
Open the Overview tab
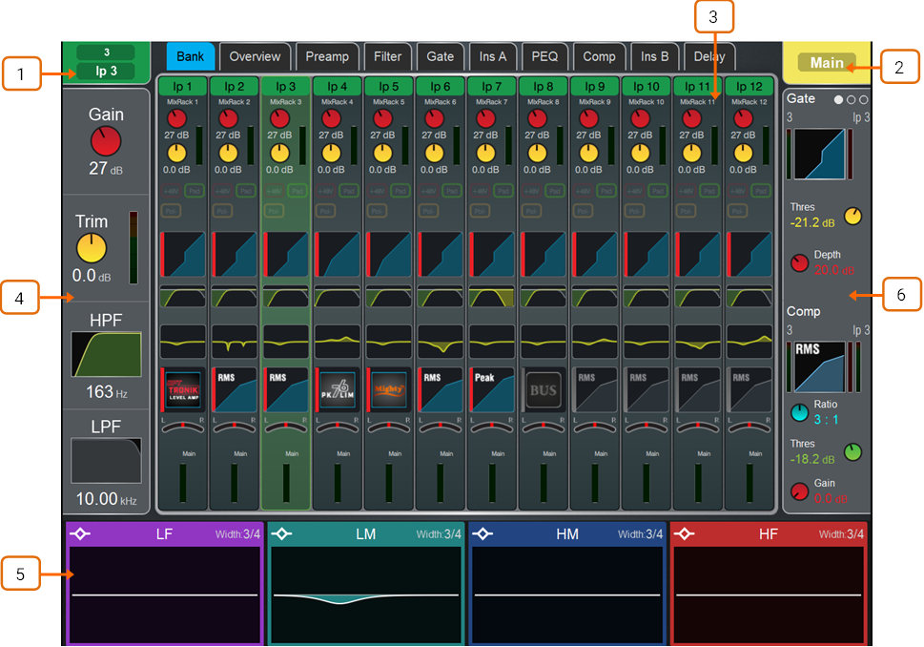(255, 56)
